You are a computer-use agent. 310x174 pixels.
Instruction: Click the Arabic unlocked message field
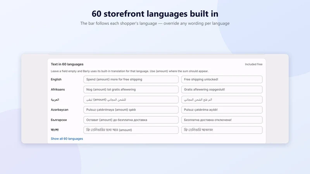click(222, 100)
